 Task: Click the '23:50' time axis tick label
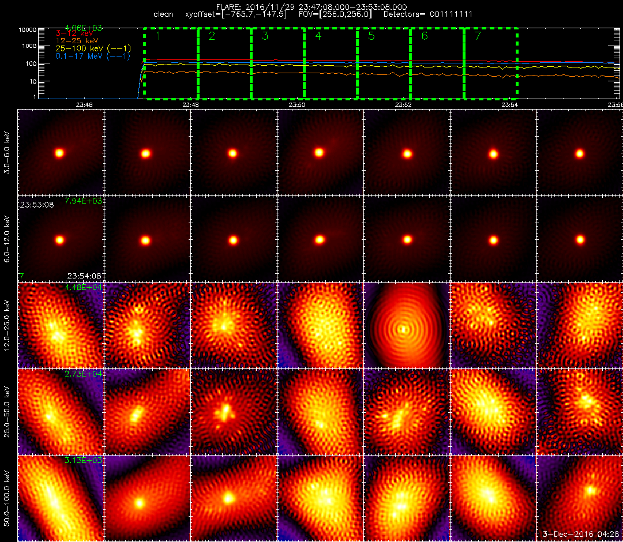click(x=297, y=105)
